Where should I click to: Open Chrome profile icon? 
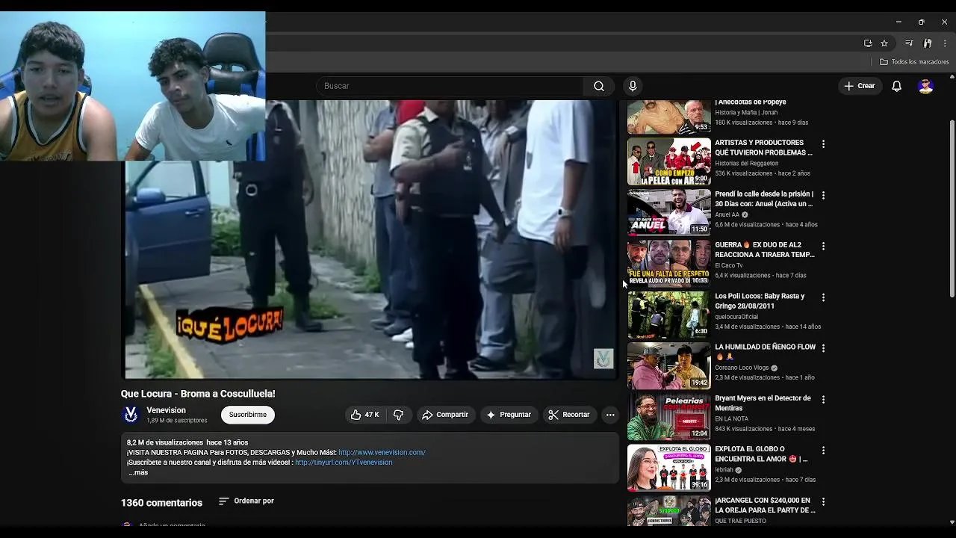click(928, 43)
